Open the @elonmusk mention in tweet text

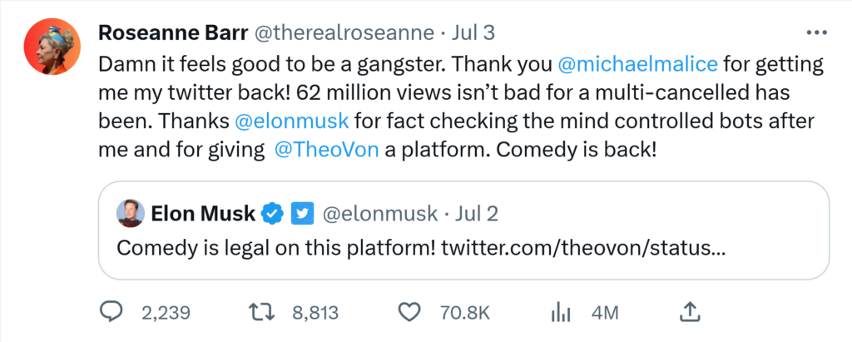click(291, 121)
